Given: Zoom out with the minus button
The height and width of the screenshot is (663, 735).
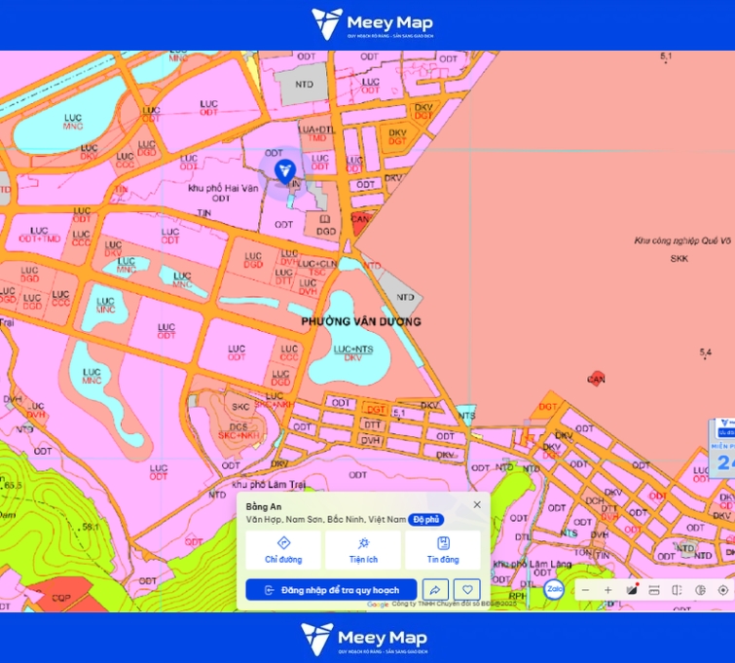Looking at the screenshot, I should pos(585,590).
